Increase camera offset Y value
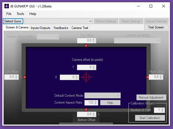The width and height of the screenshot is (173, 129). pyautogui.click(x=94, y=66)
